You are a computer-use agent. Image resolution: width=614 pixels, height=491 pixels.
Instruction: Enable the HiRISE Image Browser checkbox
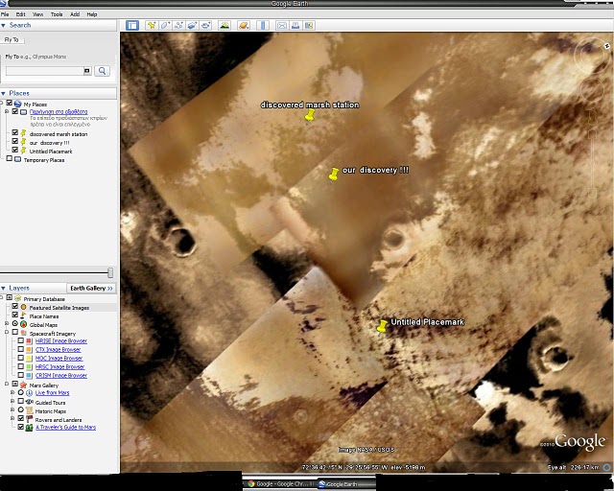tap(21, 340)
